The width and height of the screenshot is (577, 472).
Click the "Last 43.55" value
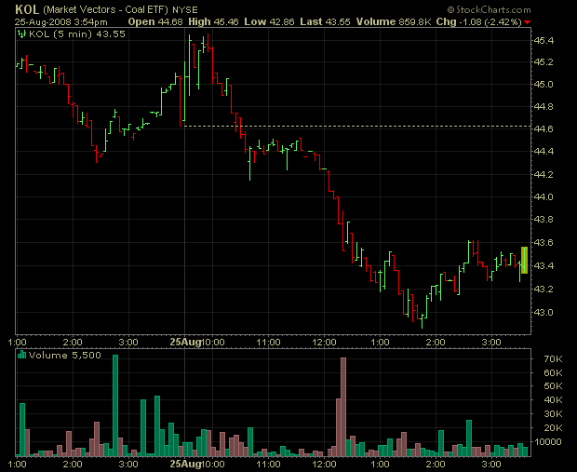point(325,21)
